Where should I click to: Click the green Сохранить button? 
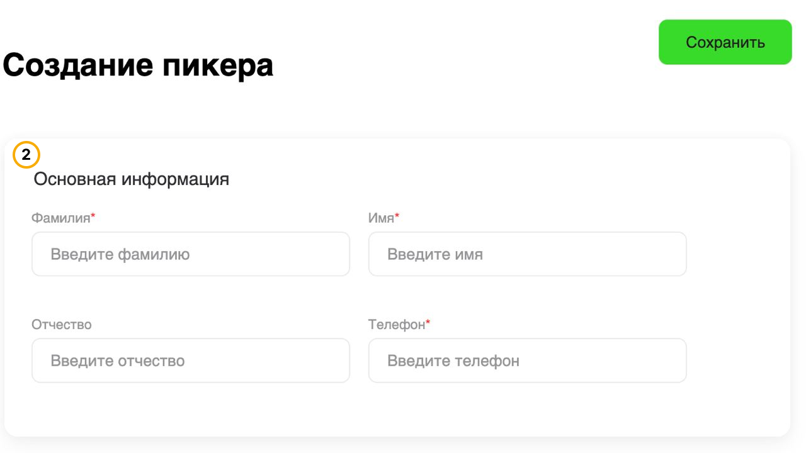[725, 42]
